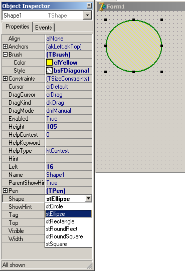The height and width of the screenshot is (271, 185).
Task: Click the Form1 title bar icon
Action: tap(102, 7)
